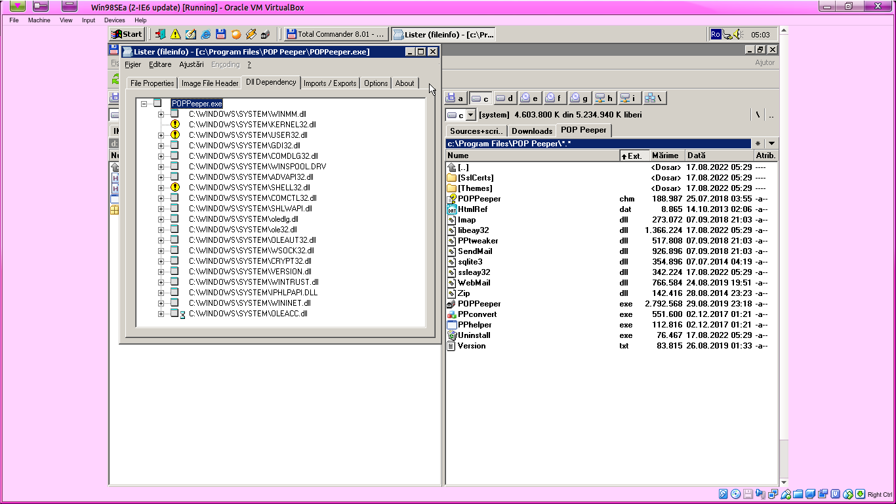Go to parent directory dots button
Viewport: 896px width, 504px height.
(771, 115)
